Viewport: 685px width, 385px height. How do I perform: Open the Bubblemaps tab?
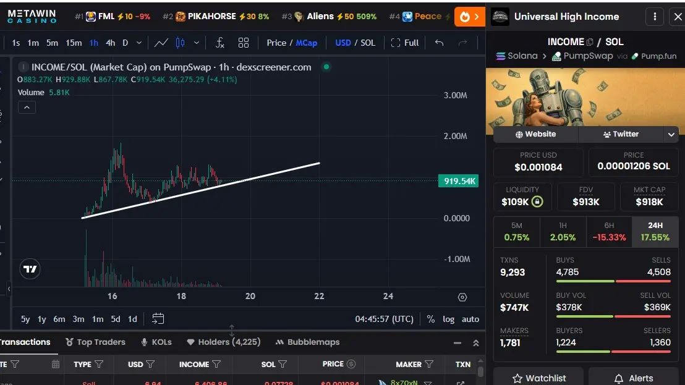[307, 342]
